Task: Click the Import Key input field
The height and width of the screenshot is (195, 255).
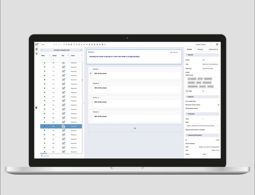Action: coord(210,68)
